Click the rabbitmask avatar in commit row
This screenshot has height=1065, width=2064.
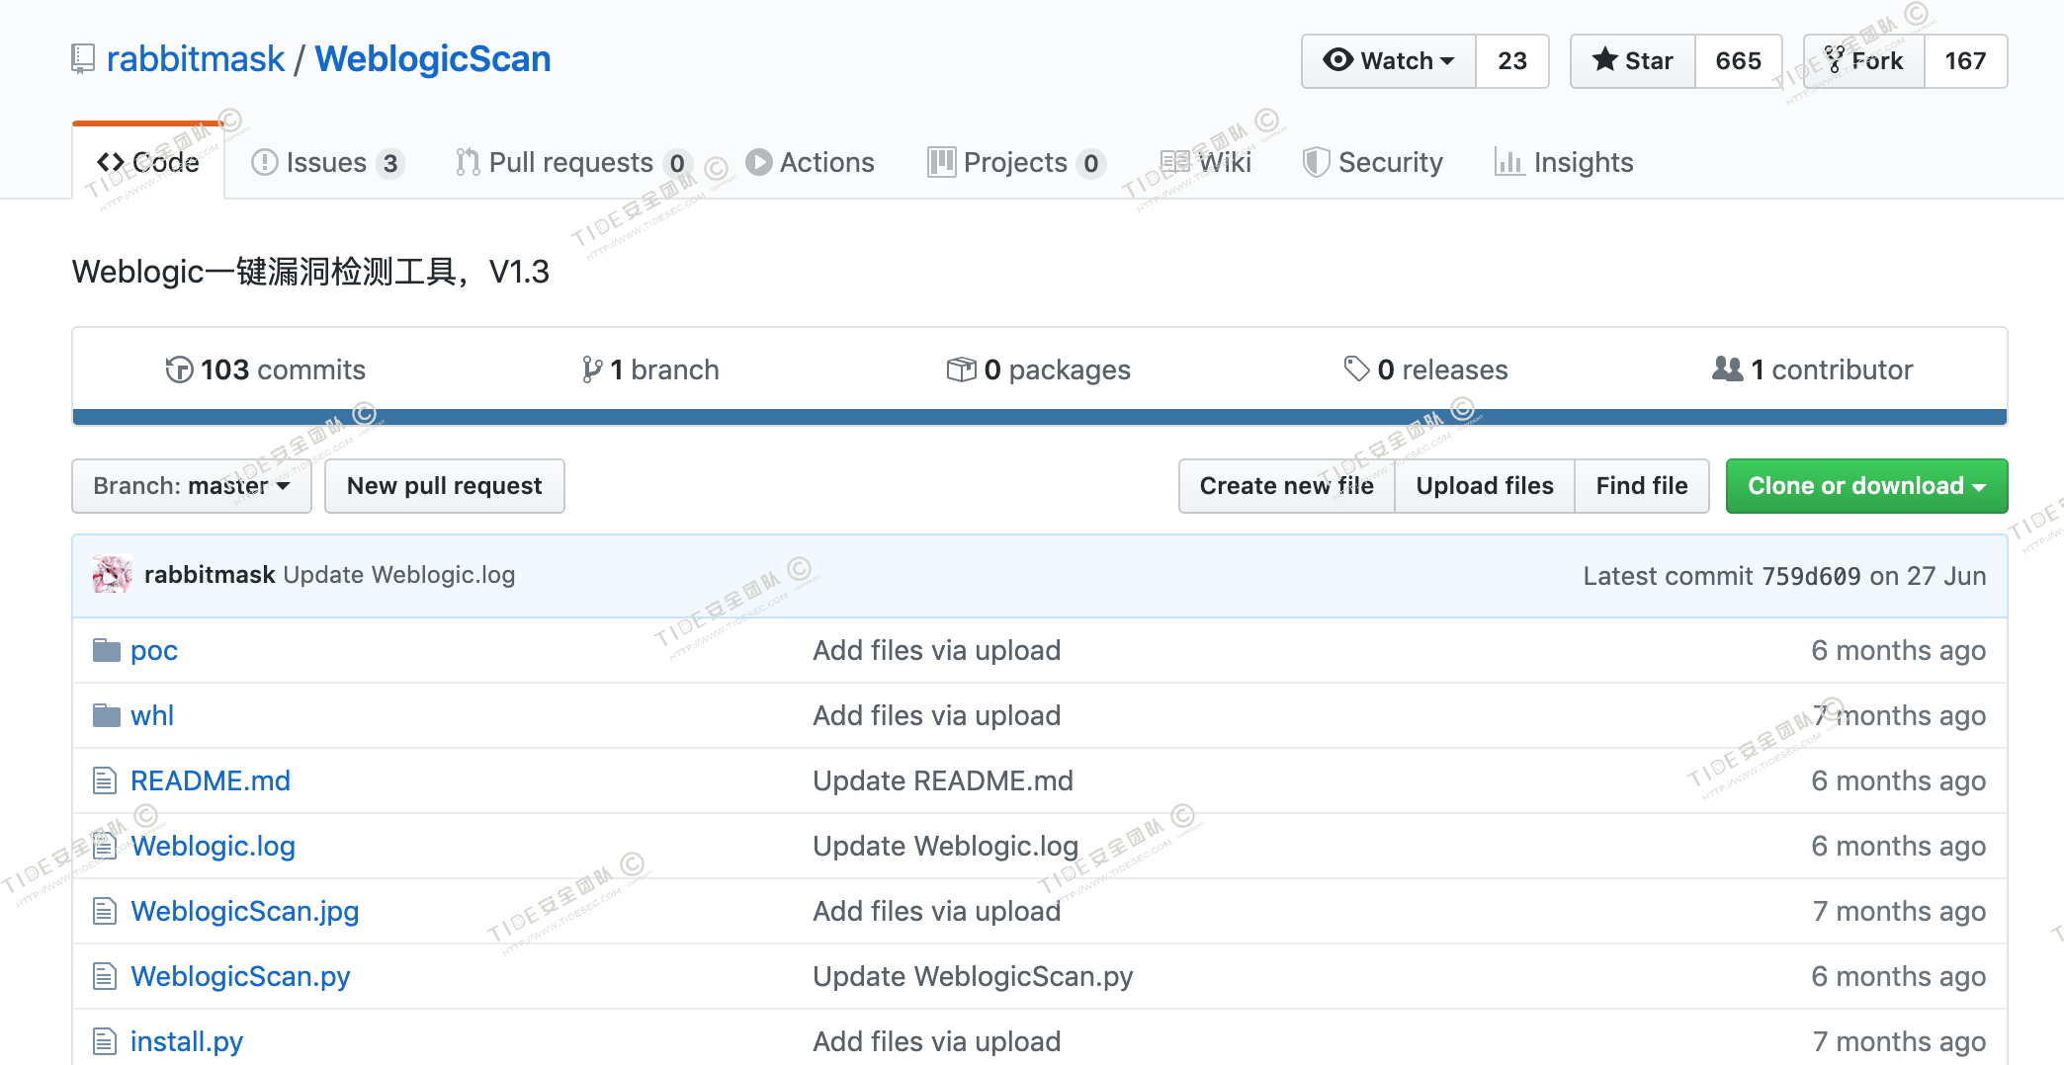[112, 575]
